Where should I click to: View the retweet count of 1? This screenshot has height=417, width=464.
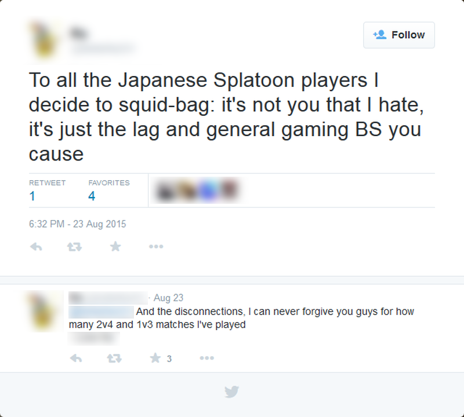pyautogui.click(x=32, y=196)
